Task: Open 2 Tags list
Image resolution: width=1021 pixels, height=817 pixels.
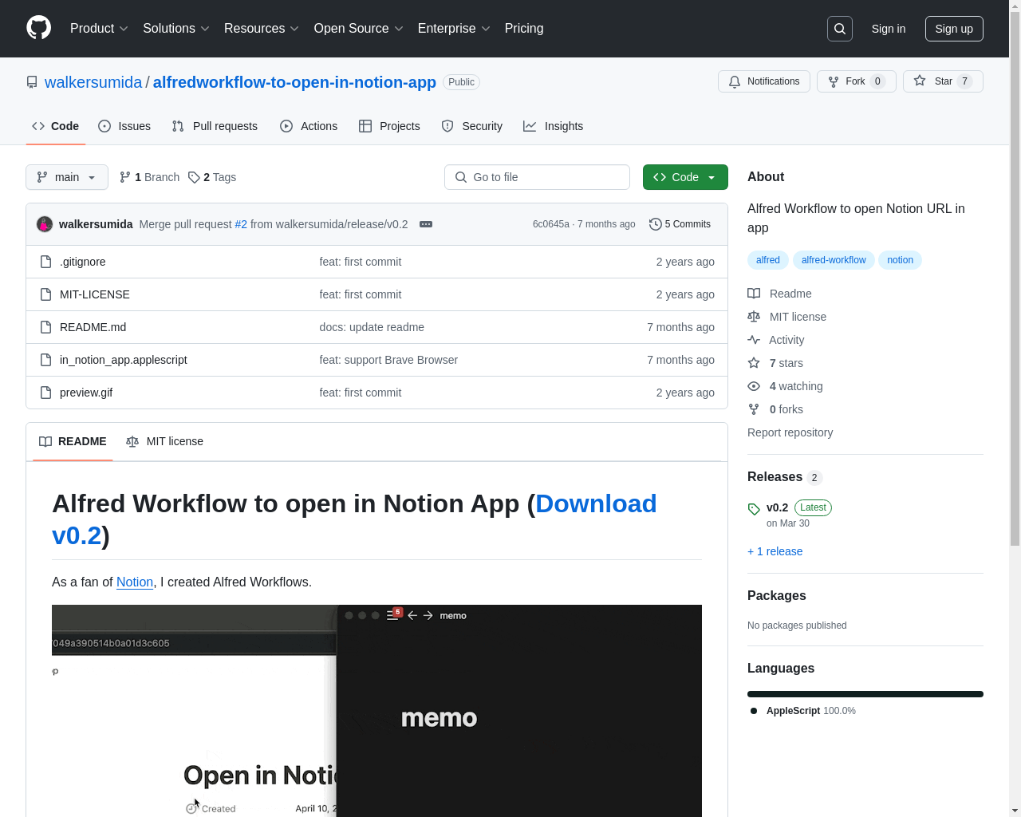Action: pyautogui.click(x=212, y=177)
